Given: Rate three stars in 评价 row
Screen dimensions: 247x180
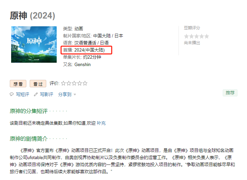Looking at the screenshot, I should pos(74,83).
